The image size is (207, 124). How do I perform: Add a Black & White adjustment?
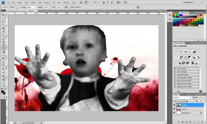click(190, 57)
